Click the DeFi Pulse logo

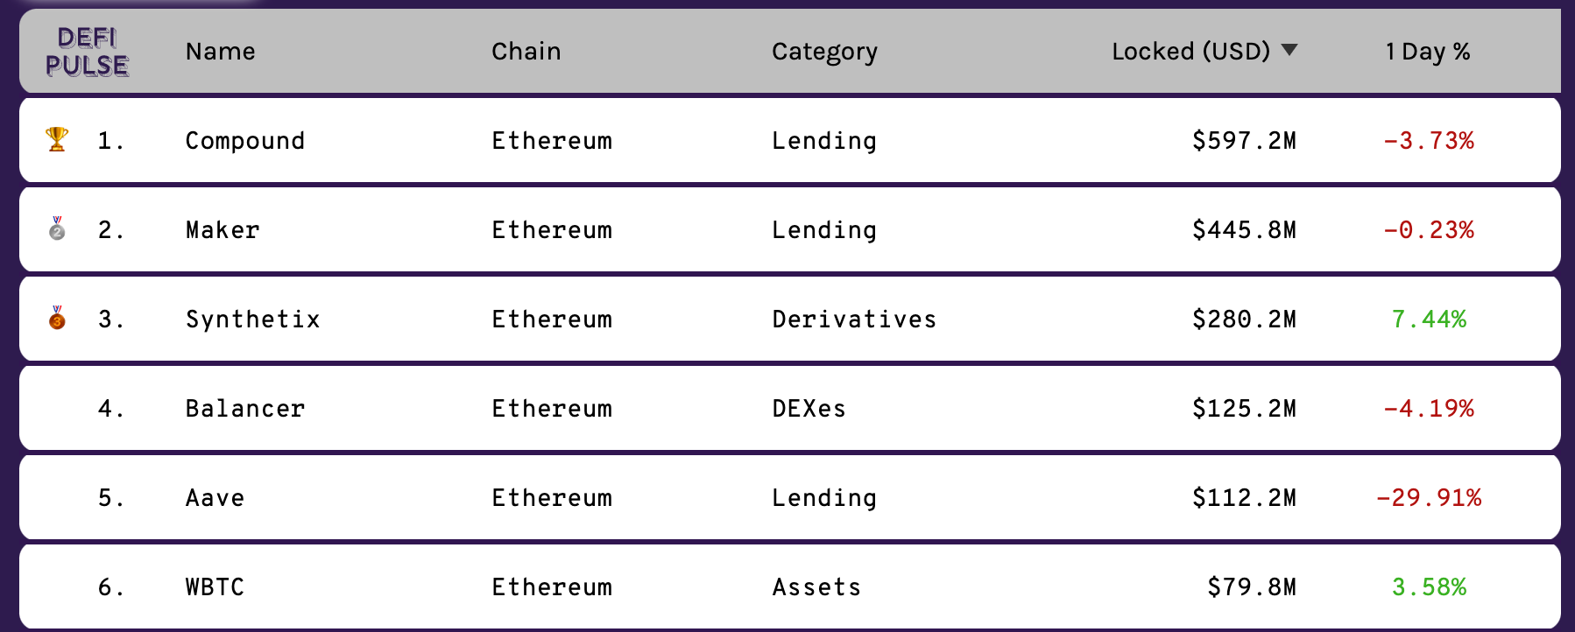[87, 52]
